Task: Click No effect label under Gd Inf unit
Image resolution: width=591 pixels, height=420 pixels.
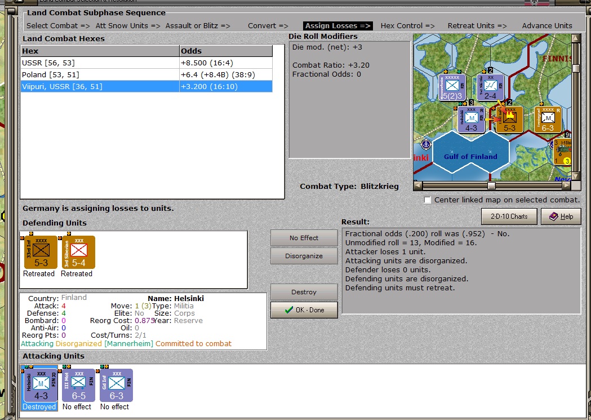Action: tap(114, 407)
